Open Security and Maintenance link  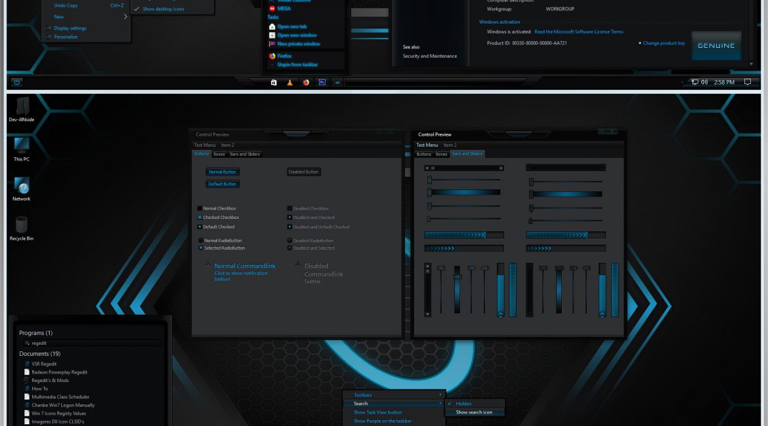[429, 56]
